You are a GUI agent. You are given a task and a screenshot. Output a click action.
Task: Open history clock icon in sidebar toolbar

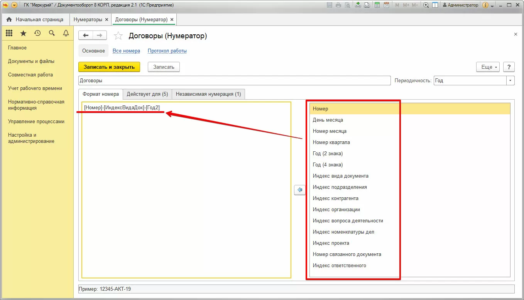[x=37, y=33]
